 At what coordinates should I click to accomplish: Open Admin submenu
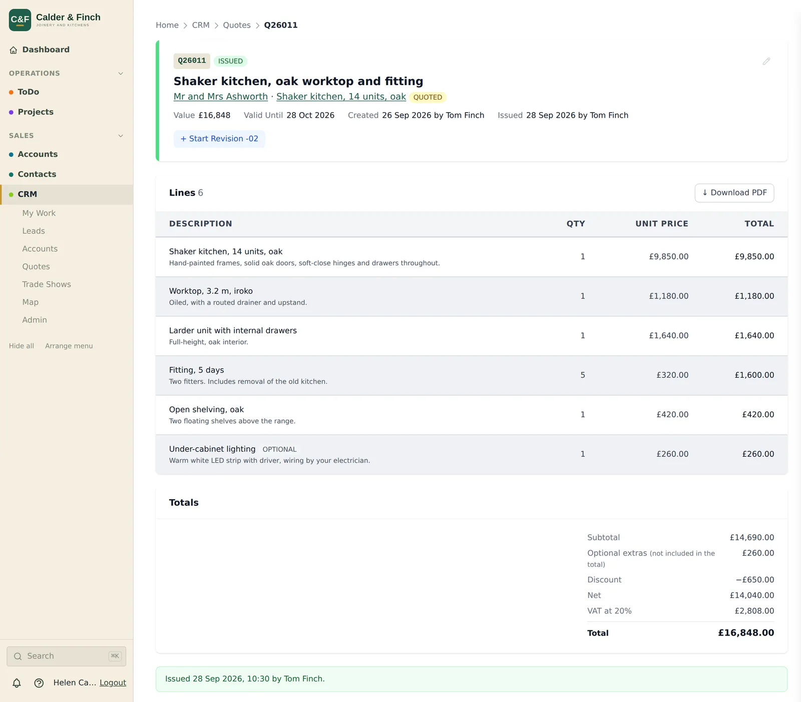click(35, 320)
